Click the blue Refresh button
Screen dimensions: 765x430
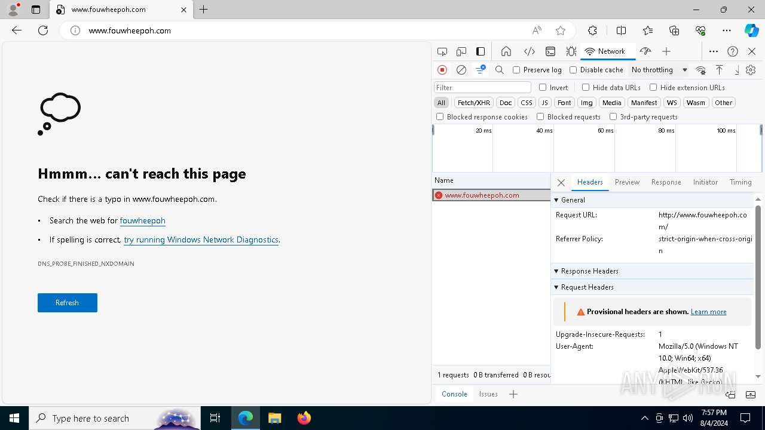68,303
